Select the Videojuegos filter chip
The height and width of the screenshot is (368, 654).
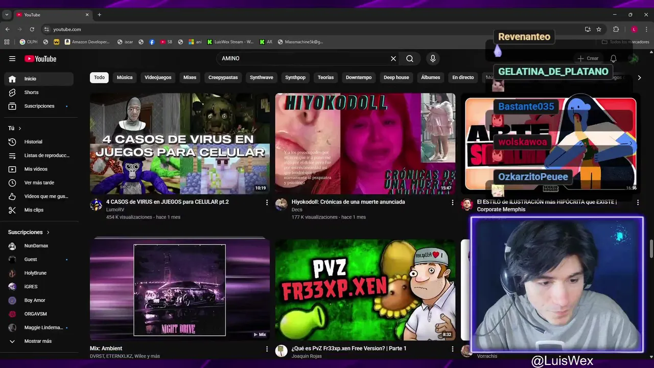point(158,78)
